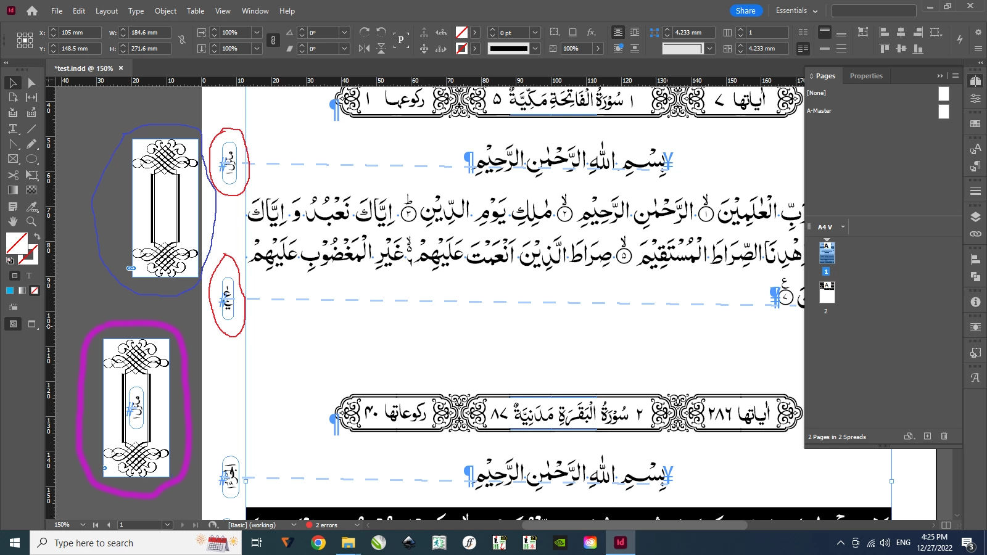This screenshot has width=987, height=555.
Task: Select the Gradient Swatch tool
Action: click(13, 191)
